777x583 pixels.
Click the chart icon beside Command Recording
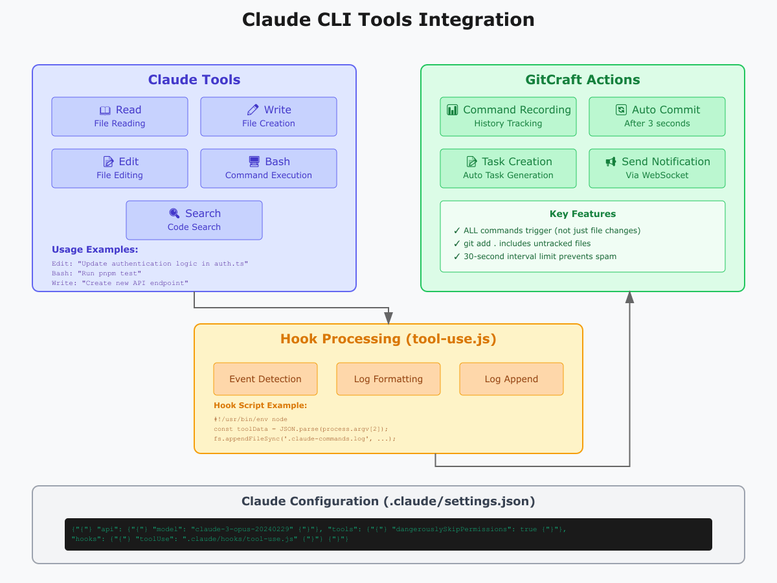tap(453, 110)
